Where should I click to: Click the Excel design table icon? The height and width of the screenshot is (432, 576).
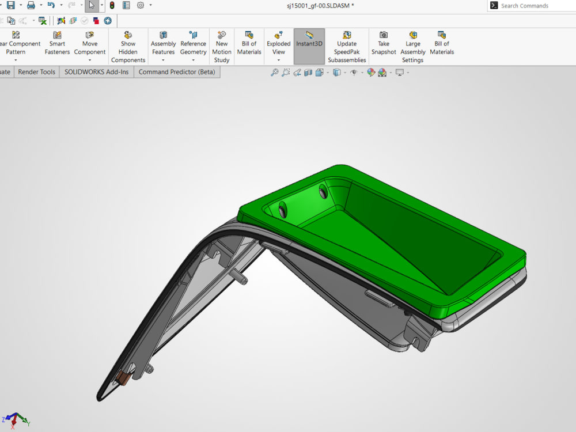point(43,21)
